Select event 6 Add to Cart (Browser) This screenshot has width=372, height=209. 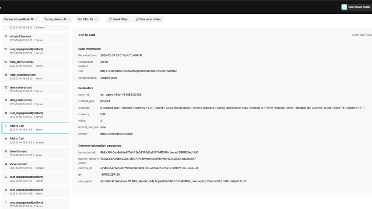click(x=35, y=140)
